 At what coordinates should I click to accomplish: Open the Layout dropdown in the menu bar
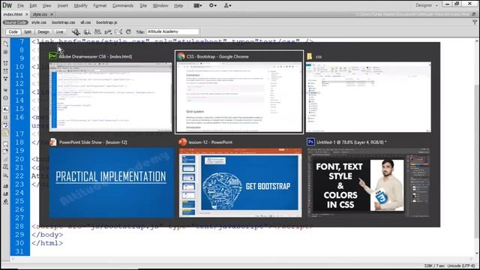pyautogui.click(x=198, y=5)
